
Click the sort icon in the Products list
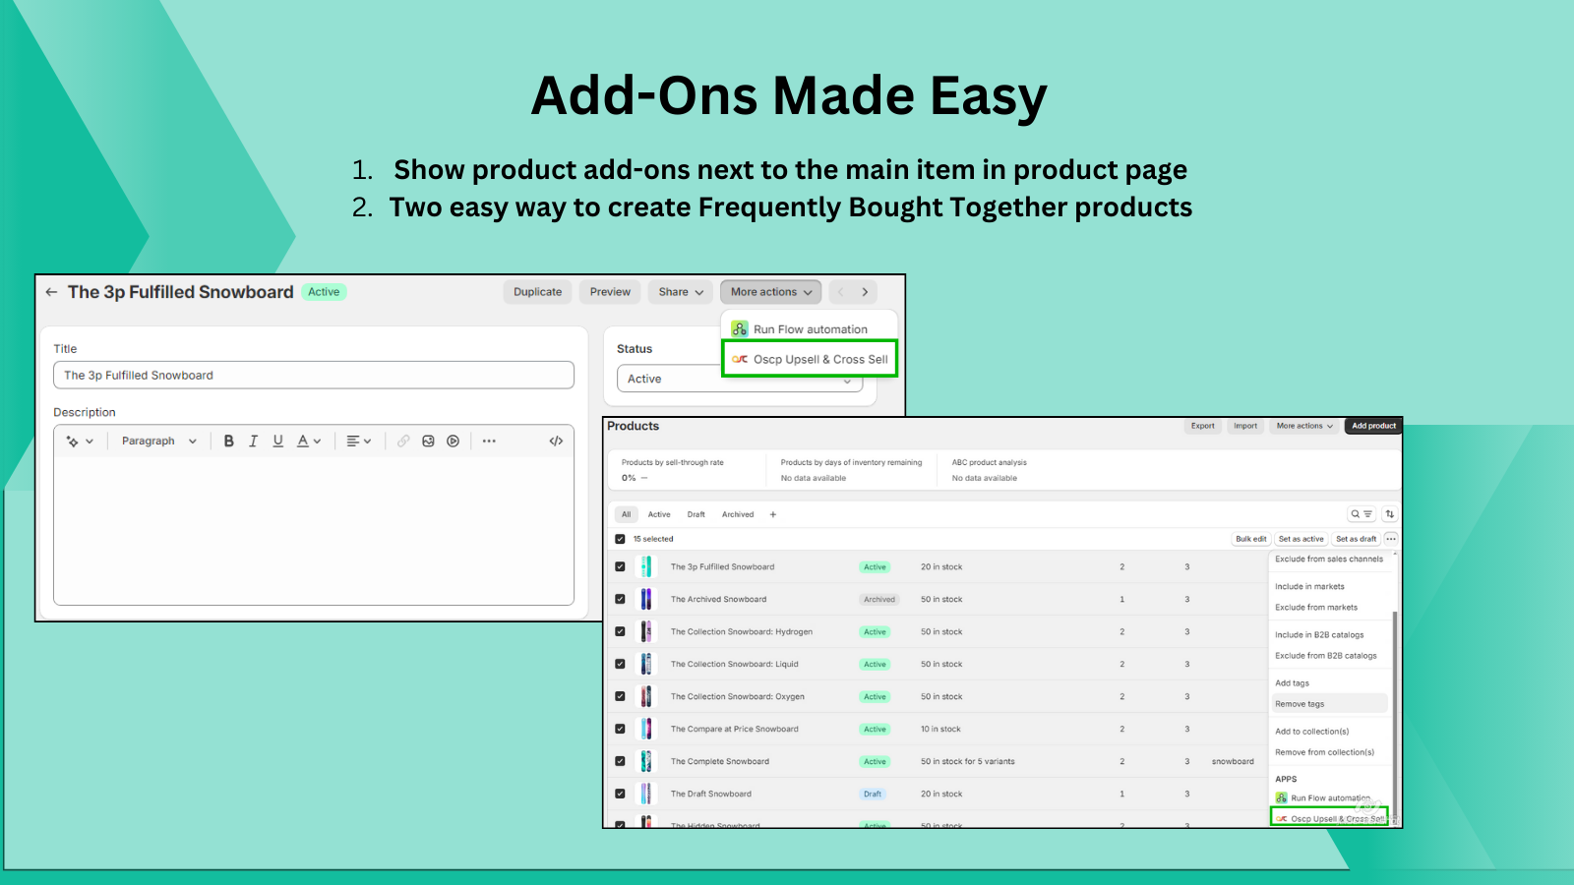pyautogui.click(x=1389, y=514)
